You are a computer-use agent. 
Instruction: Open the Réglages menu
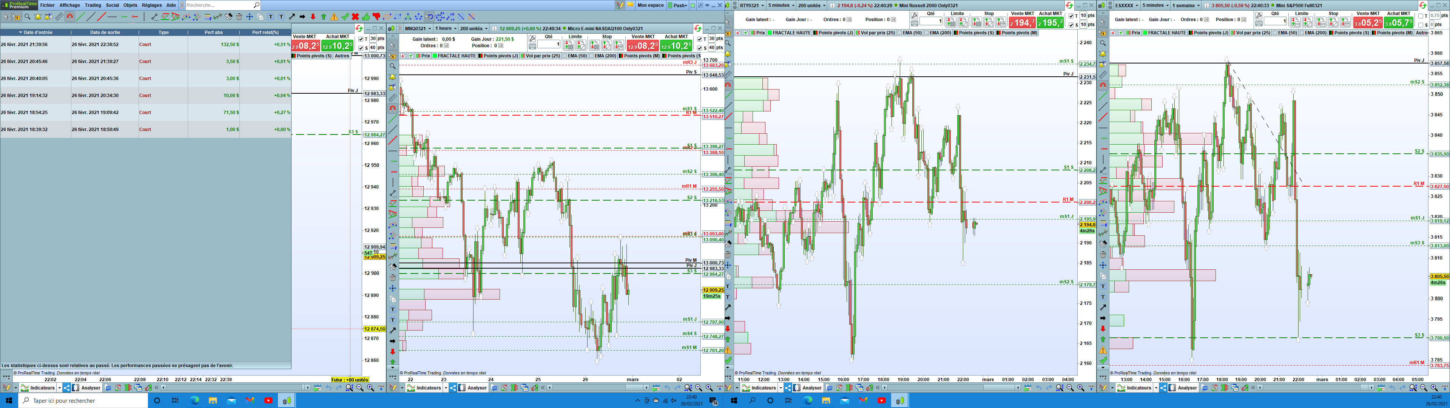(x=151, y=5)
